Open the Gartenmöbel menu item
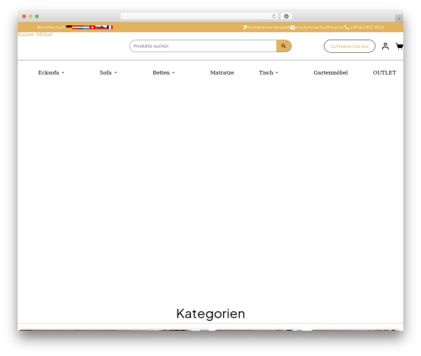 pyautogui.click(x=331, y=72)
